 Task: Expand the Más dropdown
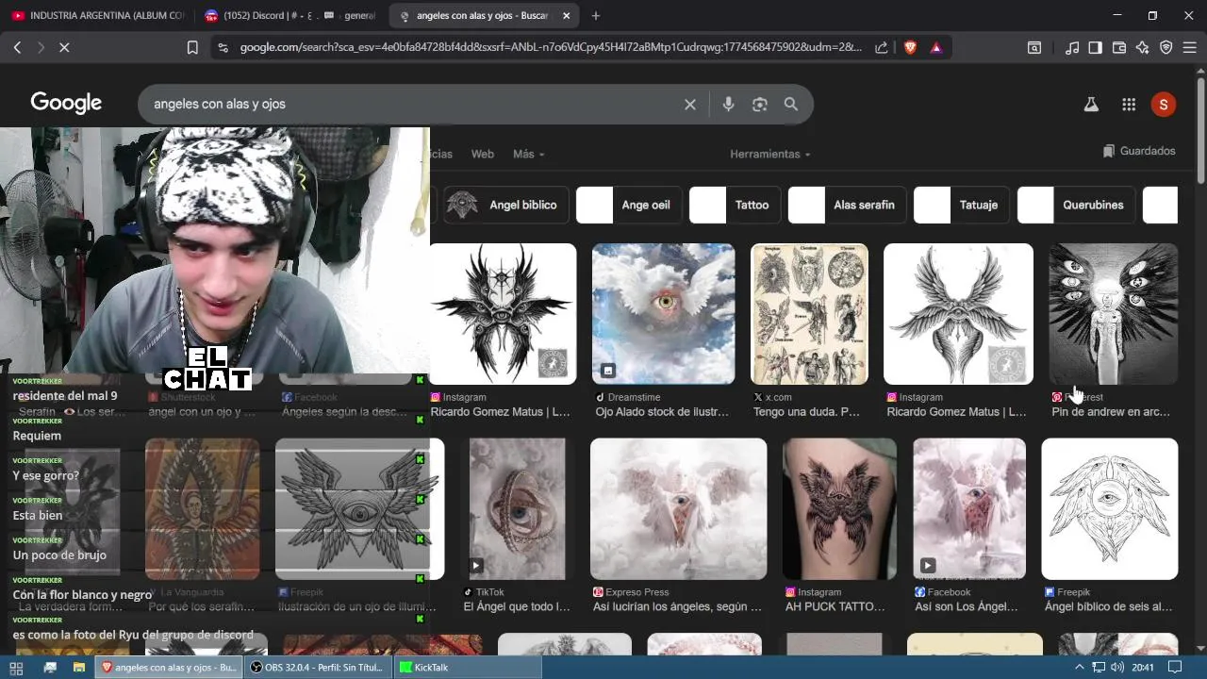coord(528,154)
